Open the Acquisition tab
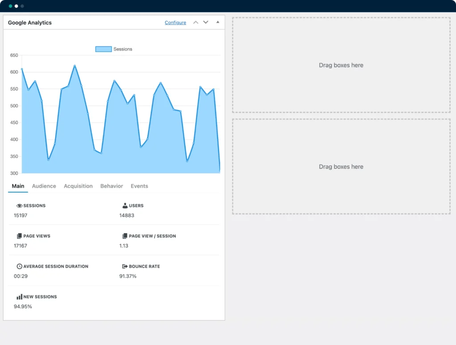 78,186
